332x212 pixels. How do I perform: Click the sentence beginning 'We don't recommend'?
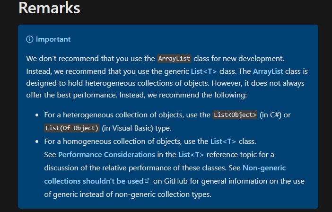click(155, 59)
